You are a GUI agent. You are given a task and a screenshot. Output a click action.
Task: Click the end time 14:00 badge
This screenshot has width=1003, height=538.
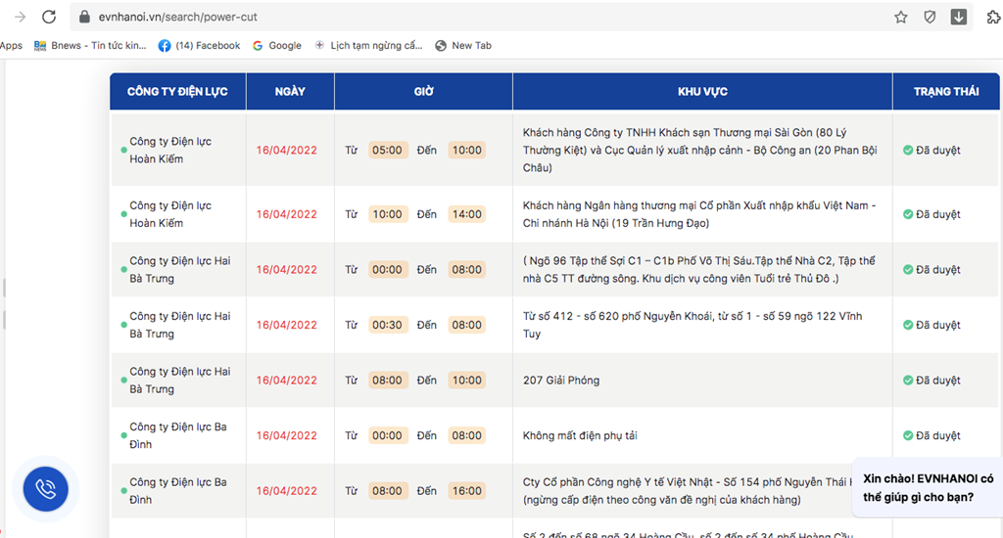[467, 214]
